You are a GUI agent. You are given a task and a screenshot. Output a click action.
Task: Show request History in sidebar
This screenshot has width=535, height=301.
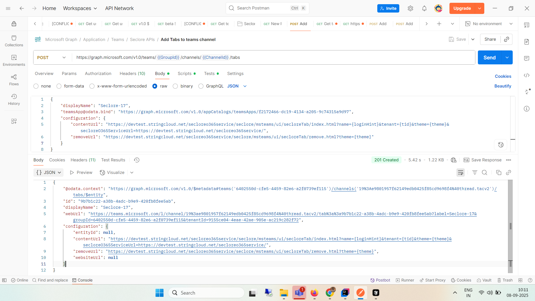pyautogui.click(x=14, y=99)
